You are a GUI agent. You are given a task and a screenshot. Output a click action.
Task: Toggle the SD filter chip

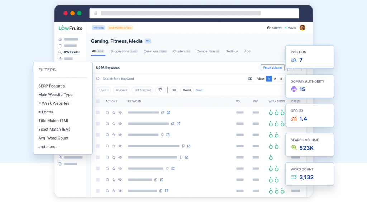pyautogui.click(x=174, y=90)
